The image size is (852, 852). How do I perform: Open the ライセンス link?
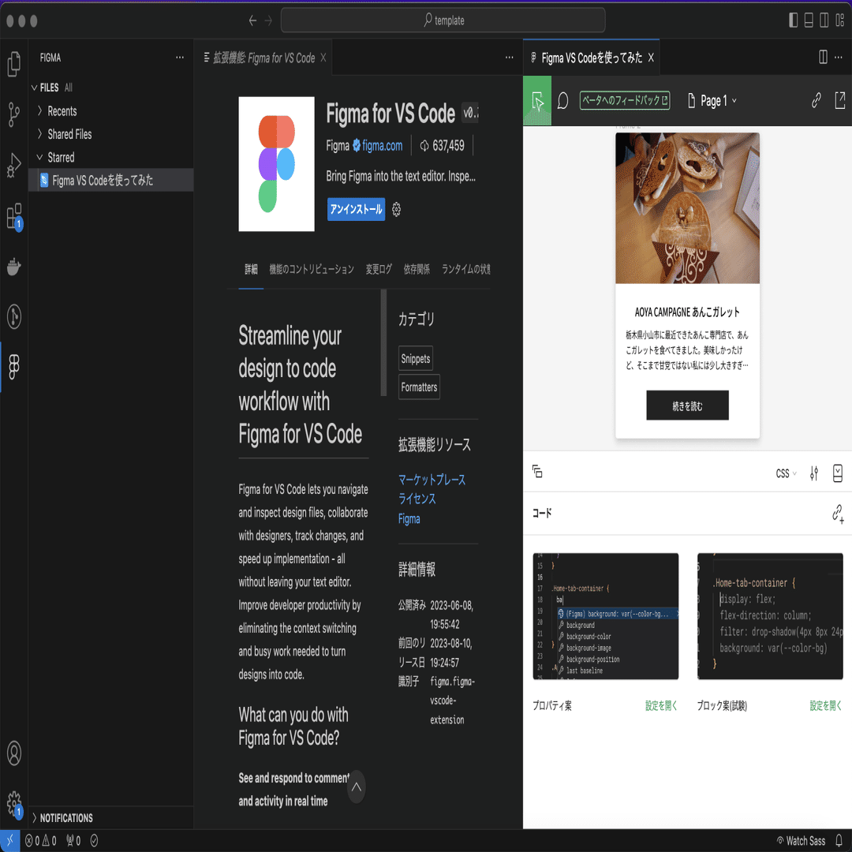pos(417,499)
